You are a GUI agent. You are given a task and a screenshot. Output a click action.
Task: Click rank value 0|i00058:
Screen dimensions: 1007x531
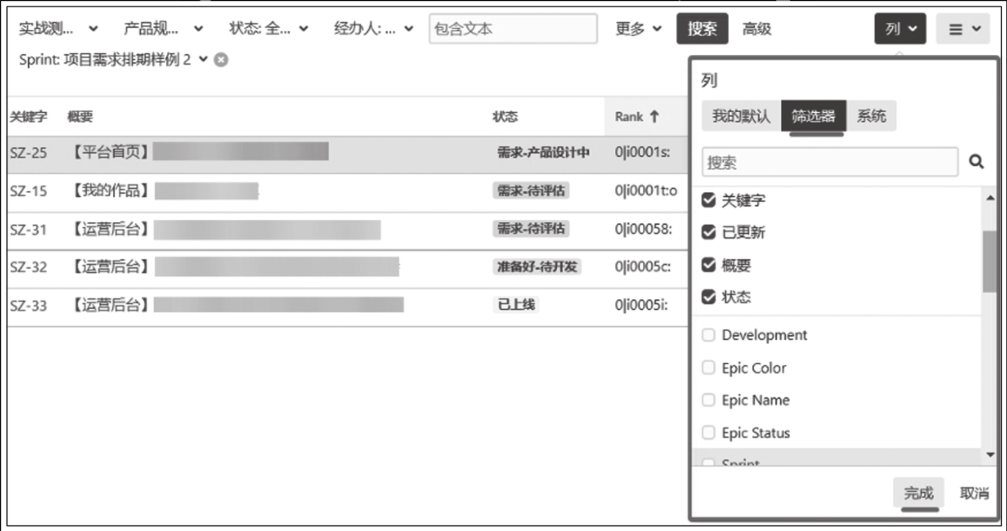[643, 229]
